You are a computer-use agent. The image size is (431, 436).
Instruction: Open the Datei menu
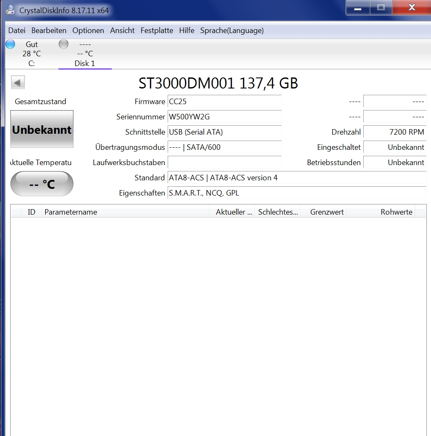17,30
